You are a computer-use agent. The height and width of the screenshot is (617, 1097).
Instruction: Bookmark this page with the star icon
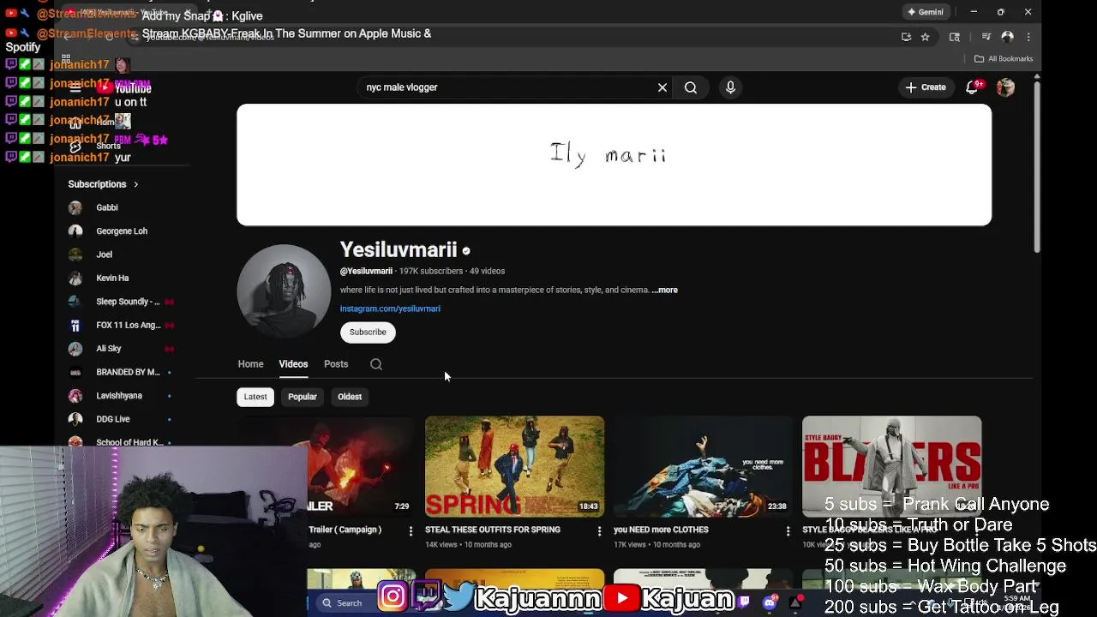(x=925, y=37)
